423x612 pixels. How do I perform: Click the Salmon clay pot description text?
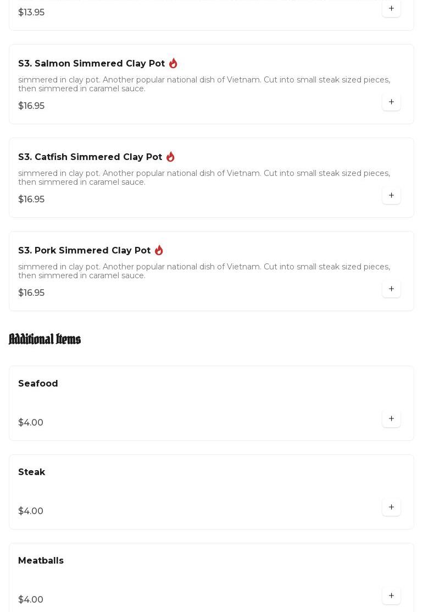tap(204, 84)
